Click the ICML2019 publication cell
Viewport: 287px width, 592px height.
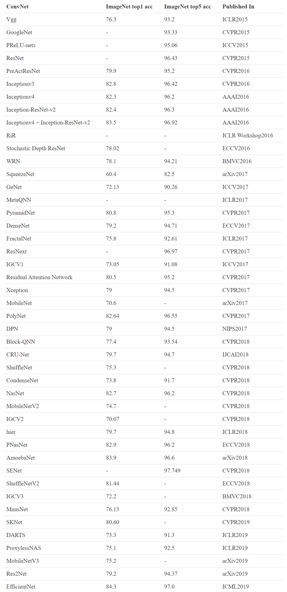click(x=236, y=587)
